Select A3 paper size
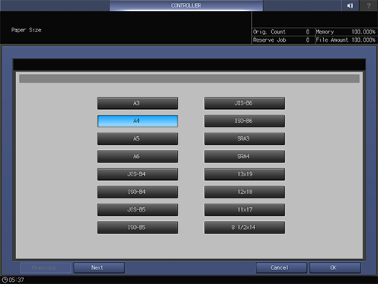 pyautogui.click(x=137, y=103)
